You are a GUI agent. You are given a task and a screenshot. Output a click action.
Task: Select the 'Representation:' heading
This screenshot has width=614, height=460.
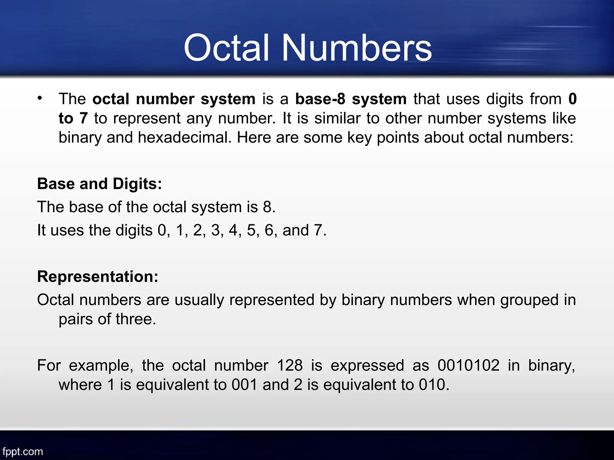(x=98, y=276)
